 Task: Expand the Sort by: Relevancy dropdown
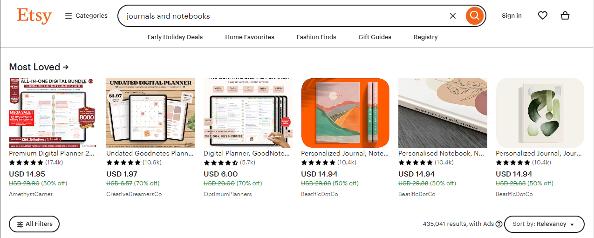pyautogui.click(x=544, y=224)
